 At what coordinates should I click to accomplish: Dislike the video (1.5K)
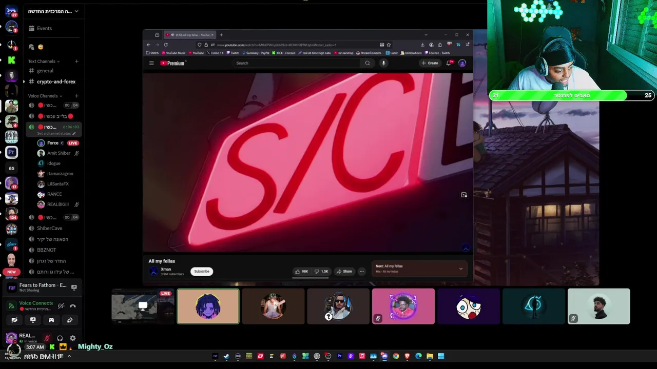(x=321, y=272)
